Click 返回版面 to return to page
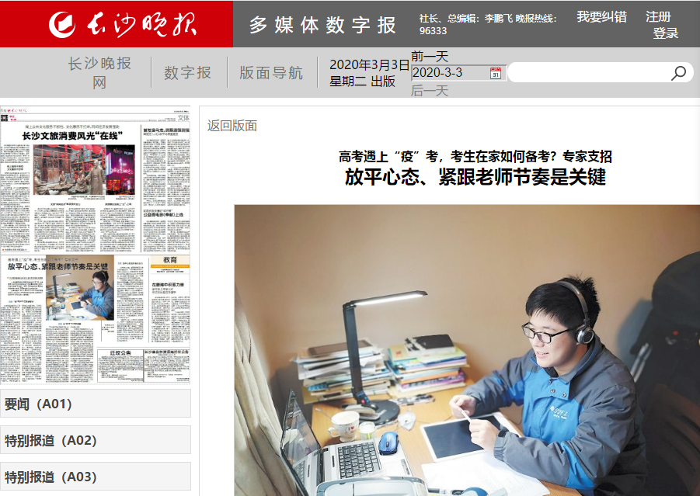Image resolution: width=700 pixels, height=496 pixels. pos(232,126)
